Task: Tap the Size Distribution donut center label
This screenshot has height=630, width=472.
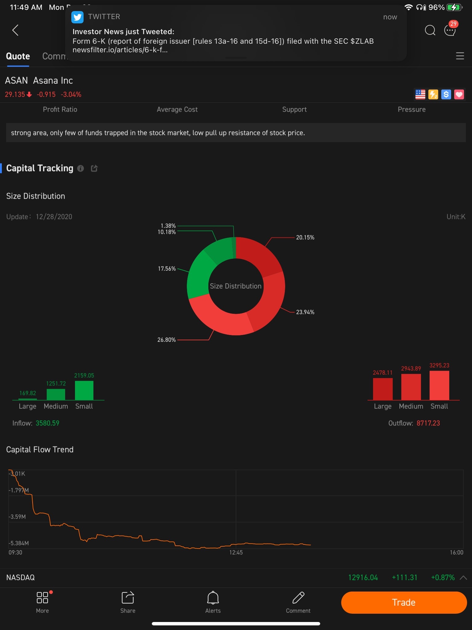Action: pyautogui.click(x=236, y=286)
